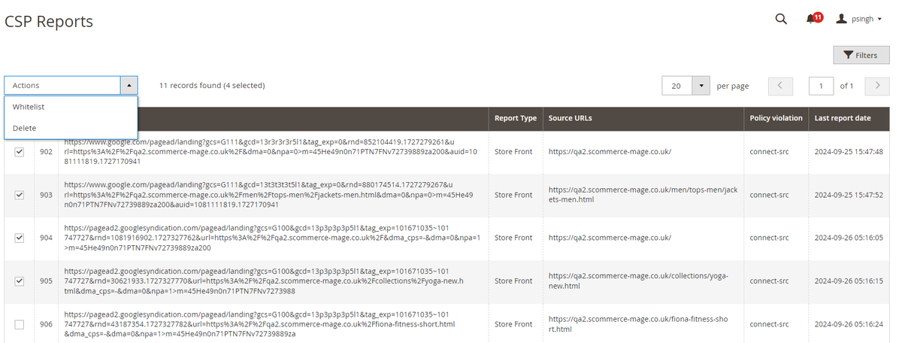Viewport: 902px width, 343px height.
Task: Uncheck the checkbox for record 904
Action: click(x=20, y=238)
